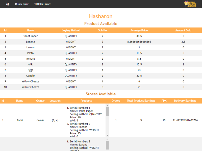Click the Location column header

(x=55, y=101)
